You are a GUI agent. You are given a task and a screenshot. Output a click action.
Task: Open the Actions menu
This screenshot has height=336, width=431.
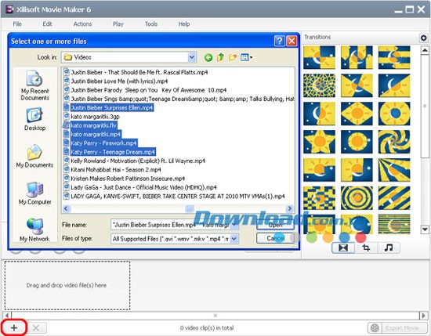pyautogui.click(x=82, y=24)
